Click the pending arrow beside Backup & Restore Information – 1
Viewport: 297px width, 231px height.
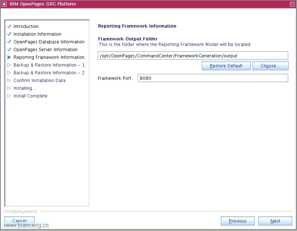pos(9,65)
